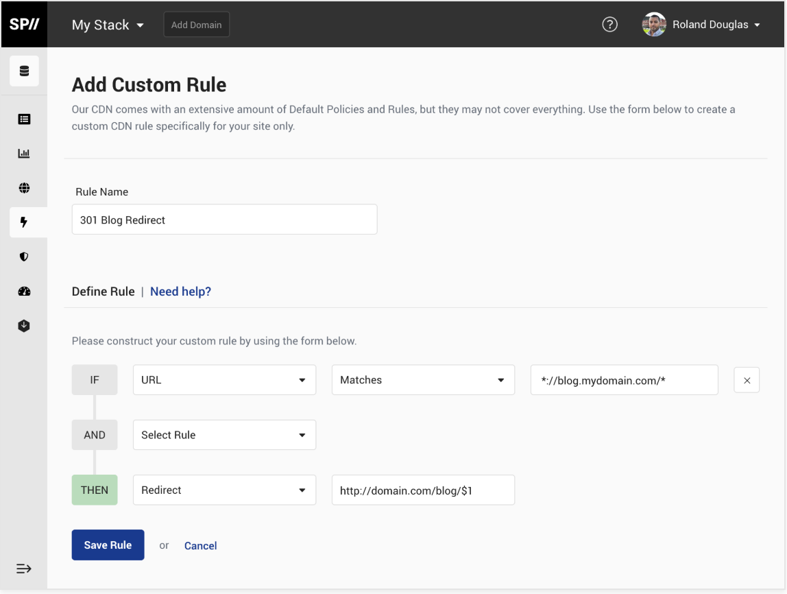Open the Select Rule dropdown

[224, 434]
